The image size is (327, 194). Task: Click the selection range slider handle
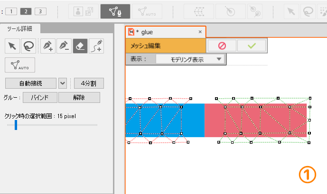(16, 125)
